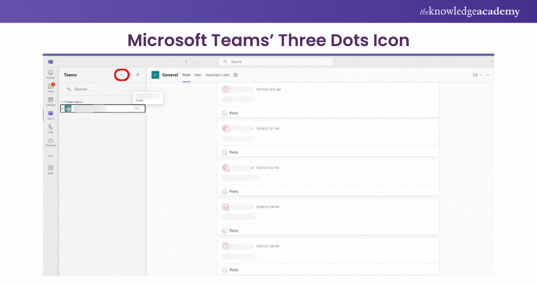
Task: Open Chat from the left rail
Action: point(51,86)
